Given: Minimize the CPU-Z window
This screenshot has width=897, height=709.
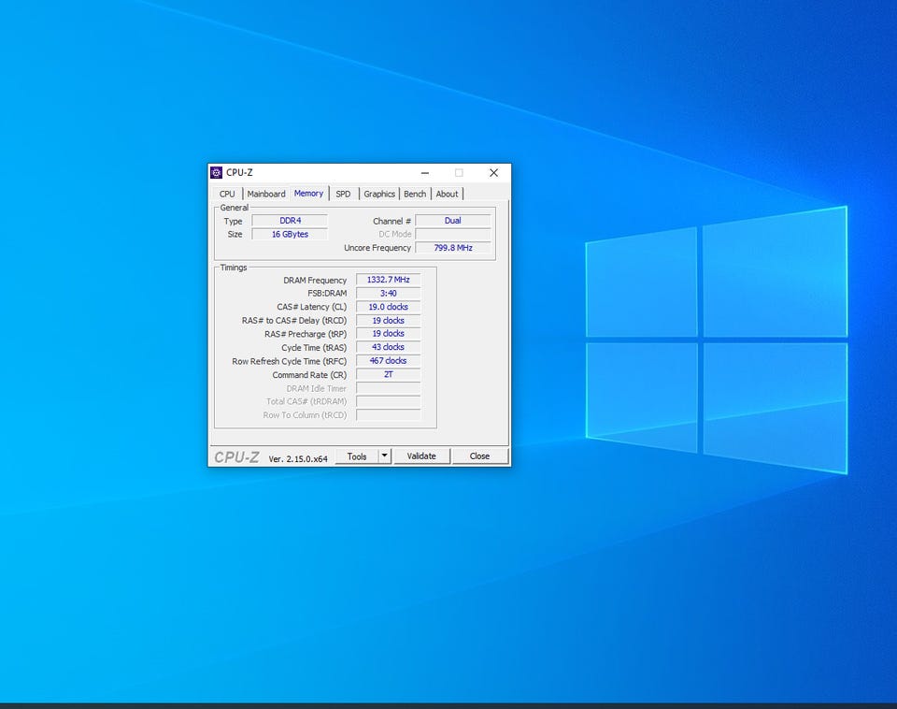Looking at the screenshot, I should pyautogui.click(x=425, y=173).
